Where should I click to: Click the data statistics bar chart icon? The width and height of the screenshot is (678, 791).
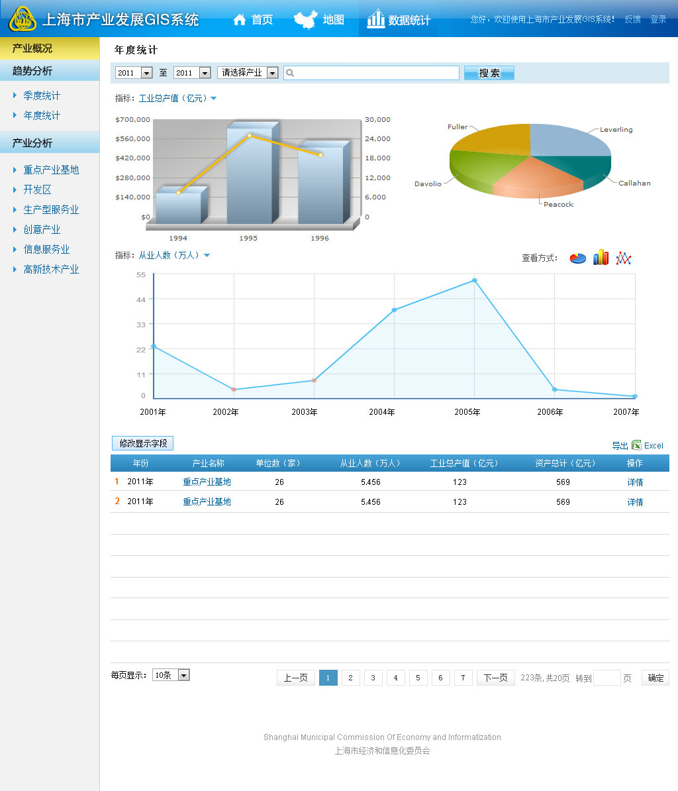tap(376, 19)
